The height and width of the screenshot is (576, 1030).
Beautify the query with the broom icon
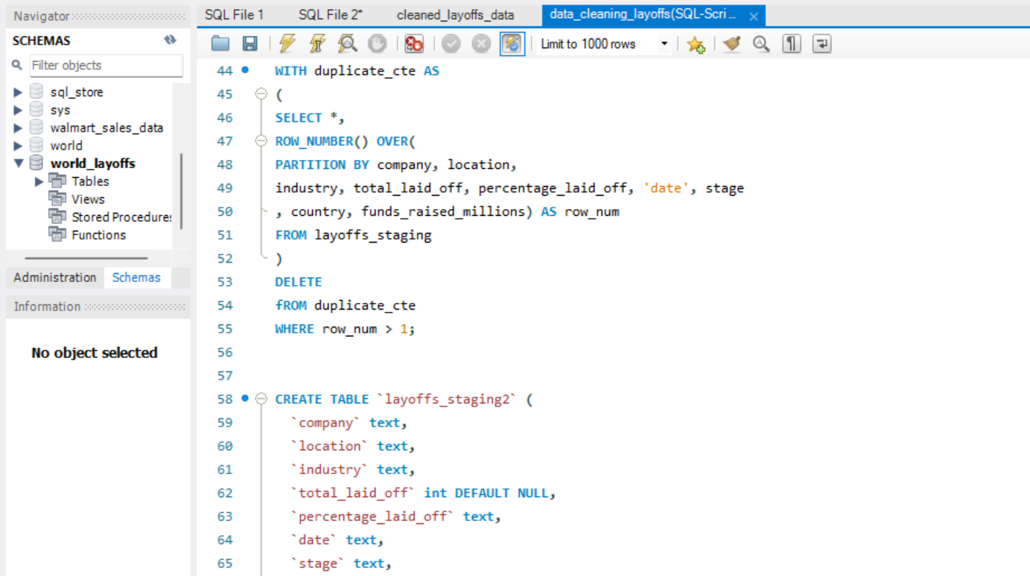coord(731,44)
